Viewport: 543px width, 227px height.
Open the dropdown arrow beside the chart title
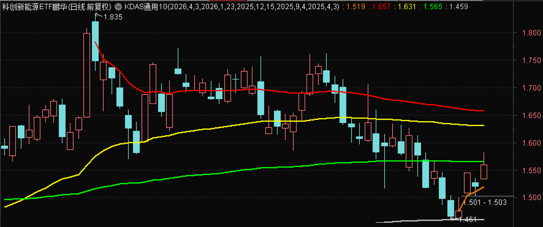pos(119,6)
